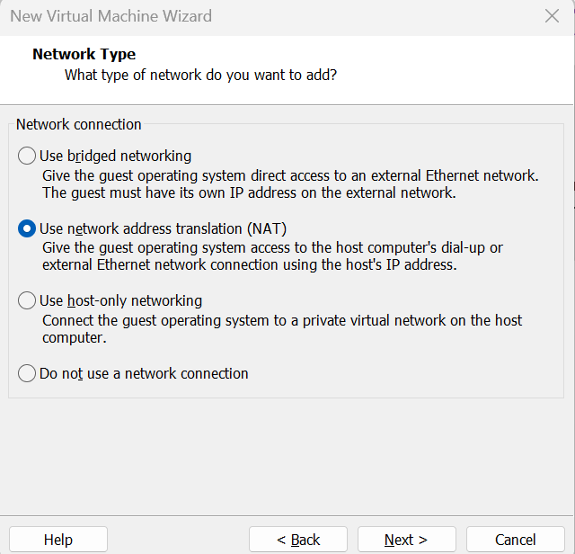Close the wizard window with X
Screen dimensions: 575x554
[552, 16]
